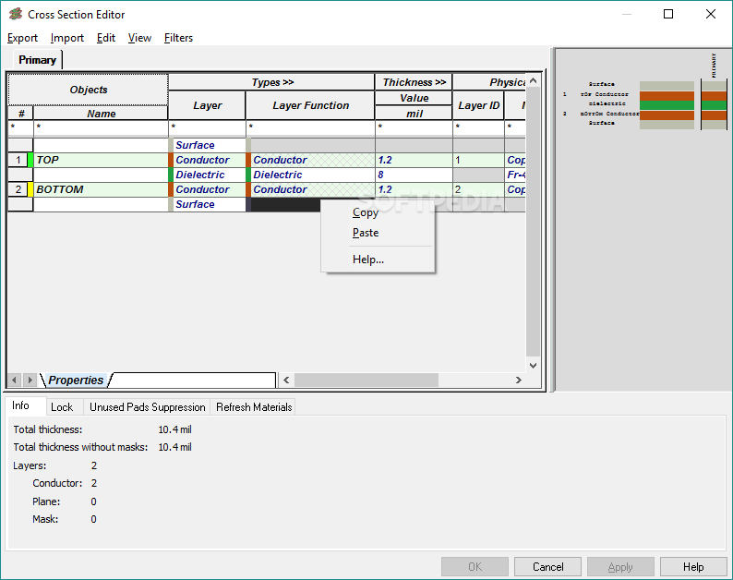Click the Layer Function column header

tap(310, 105)
